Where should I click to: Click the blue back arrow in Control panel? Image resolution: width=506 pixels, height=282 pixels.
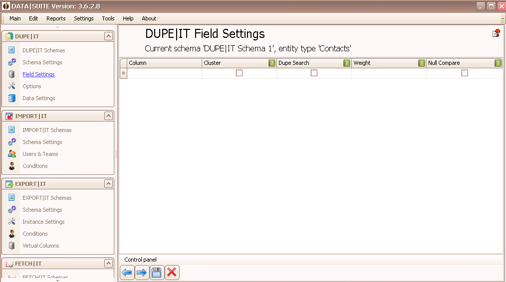(127, 273)
